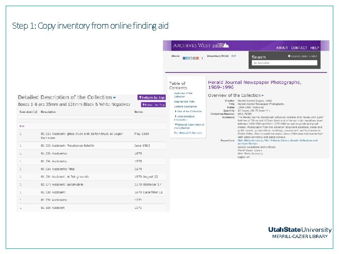The width and height of the screenshot is (339, 254).
Task: Select the Description column header
Action: 48,112
